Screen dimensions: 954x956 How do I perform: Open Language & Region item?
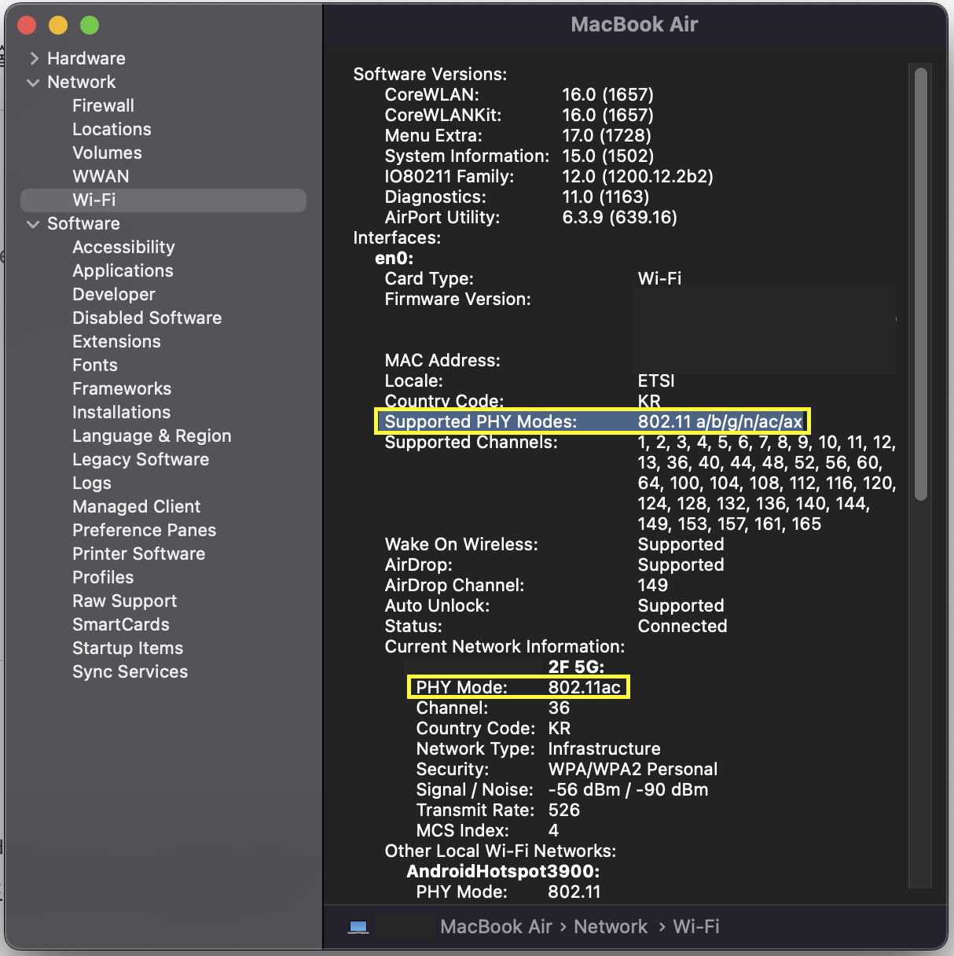click(152, 436)
